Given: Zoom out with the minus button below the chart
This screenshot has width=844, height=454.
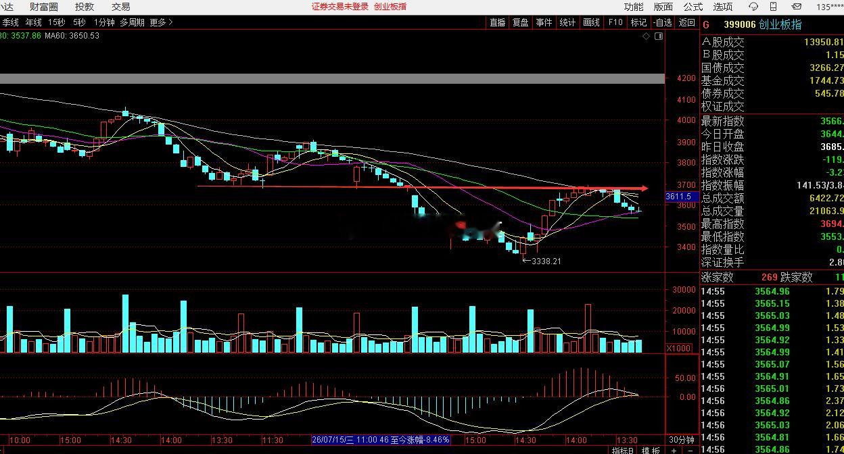Looking at the screenshot, I should [689, 450].
